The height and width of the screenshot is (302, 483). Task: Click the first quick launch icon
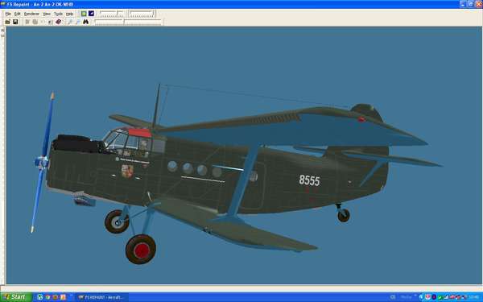(40, 297)
